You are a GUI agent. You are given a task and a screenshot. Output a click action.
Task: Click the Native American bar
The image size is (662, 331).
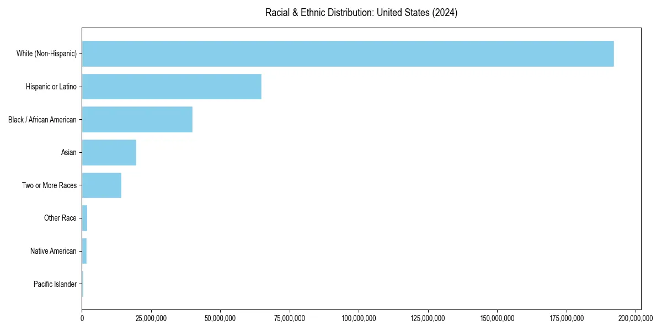84,251
